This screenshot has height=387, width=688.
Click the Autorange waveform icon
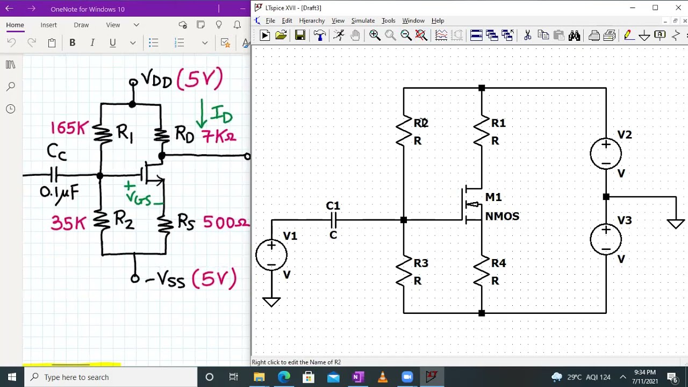pos(441,35)
